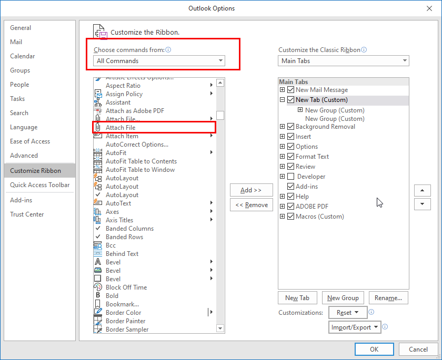Open the Main Tabs dropdown
The height and width of the screenshot is (360, 442).
coord(343,61)
